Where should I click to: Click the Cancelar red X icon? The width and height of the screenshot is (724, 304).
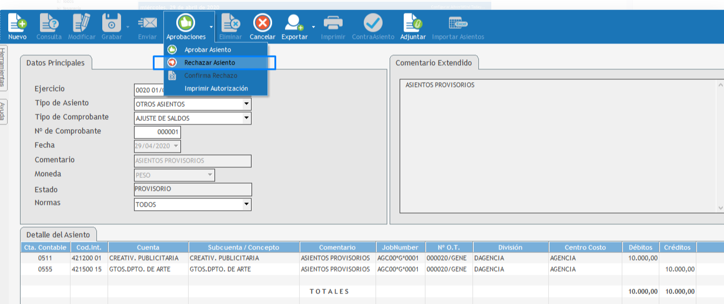pos(262,23)
